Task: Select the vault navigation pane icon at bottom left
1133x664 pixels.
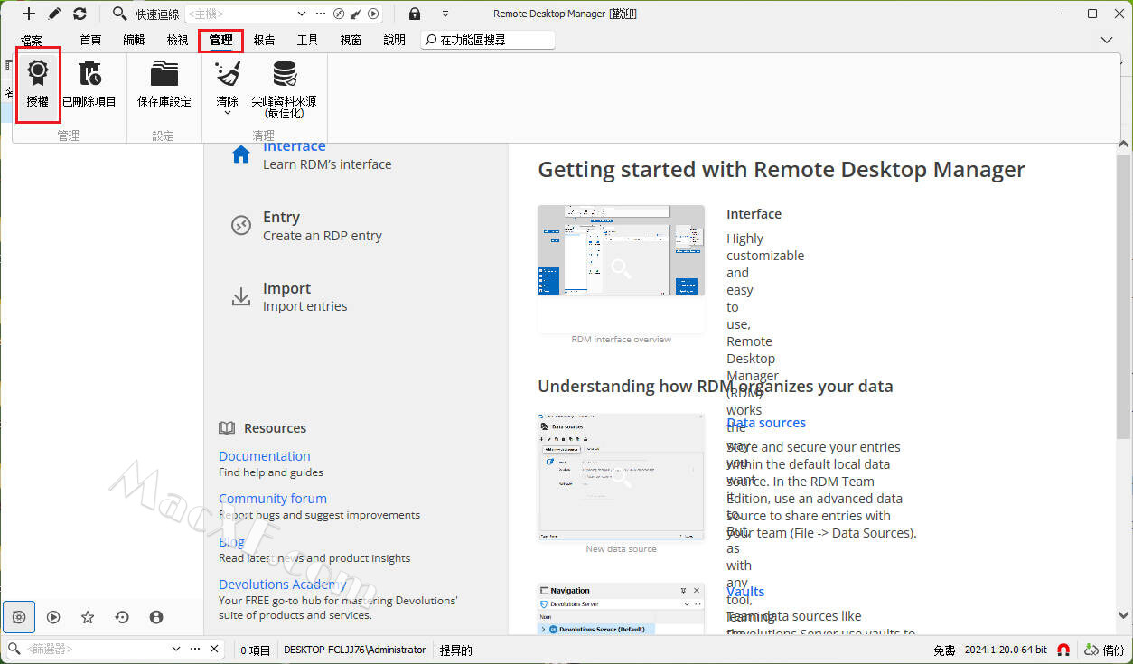Action: pyautogui.click(x=19, y=617)
